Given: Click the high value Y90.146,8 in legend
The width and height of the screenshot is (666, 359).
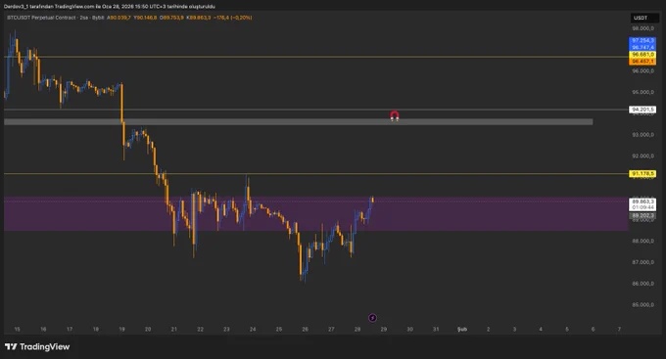Looking at the screenshot, I should pyautogui.click(x=145, y=18).
